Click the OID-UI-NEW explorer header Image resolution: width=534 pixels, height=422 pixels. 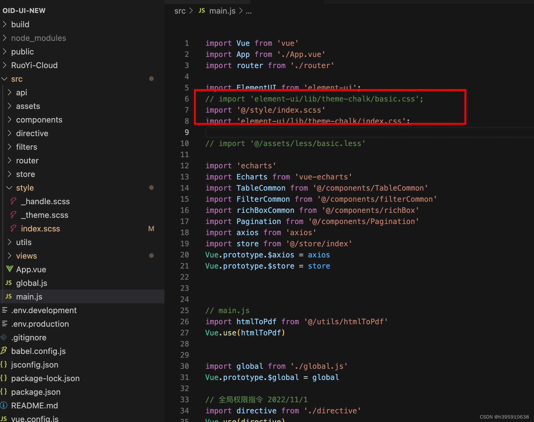click(x=24, y=11)
